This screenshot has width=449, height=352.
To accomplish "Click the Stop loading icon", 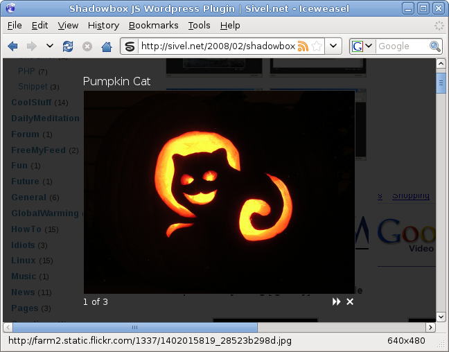I will click(87, 46).
